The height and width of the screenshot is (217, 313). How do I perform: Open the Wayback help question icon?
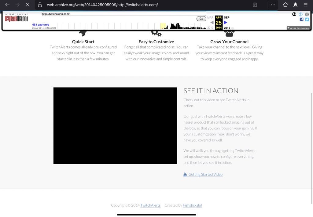click(x=301, y=14)
